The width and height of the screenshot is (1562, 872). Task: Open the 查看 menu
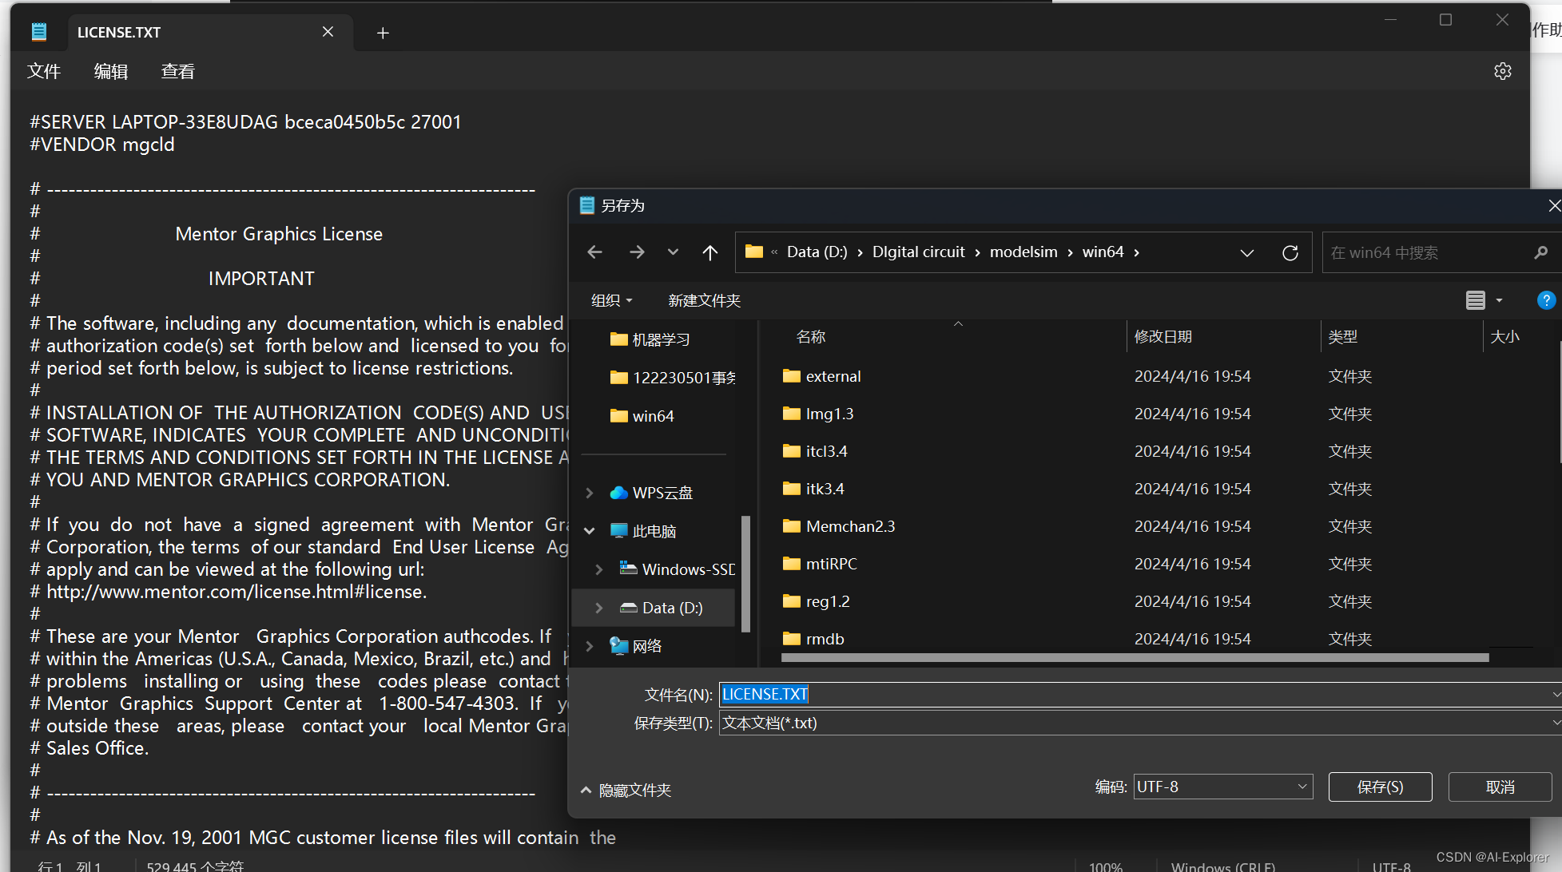point(177,71)
